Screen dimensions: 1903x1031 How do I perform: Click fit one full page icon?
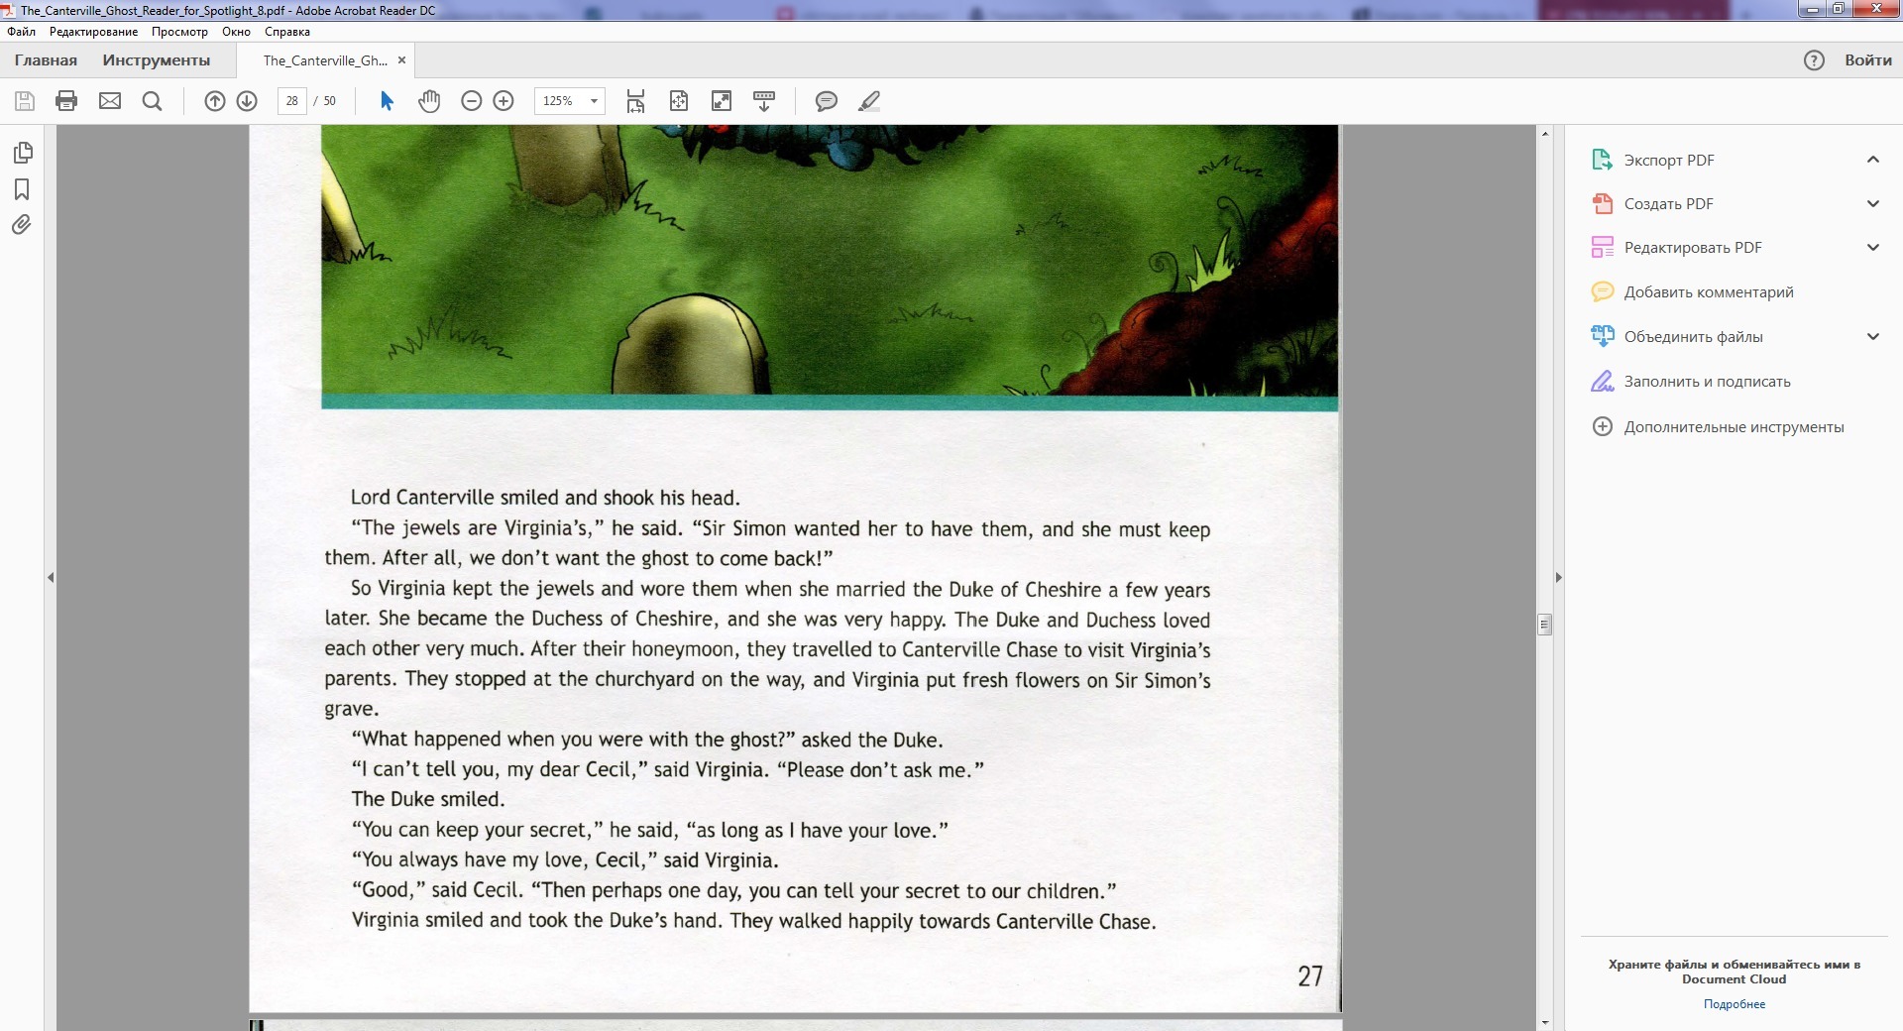tap(679, 101)
